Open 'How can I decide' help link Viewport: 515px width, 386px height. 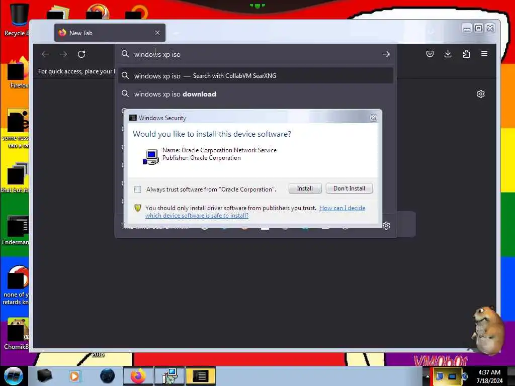point(255,212)
